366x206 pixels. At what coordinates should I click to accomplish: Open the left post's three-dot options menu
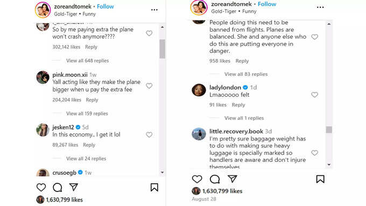pos(154,10)
